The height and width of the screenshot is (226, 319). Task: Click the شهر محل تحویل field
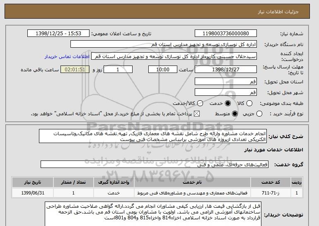pyautogui.click(x=226, y=92)
